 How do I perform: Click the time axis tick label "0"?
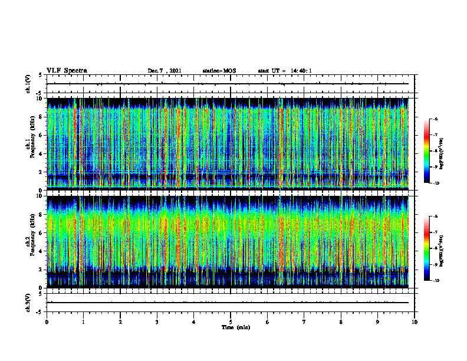(47, 322)
